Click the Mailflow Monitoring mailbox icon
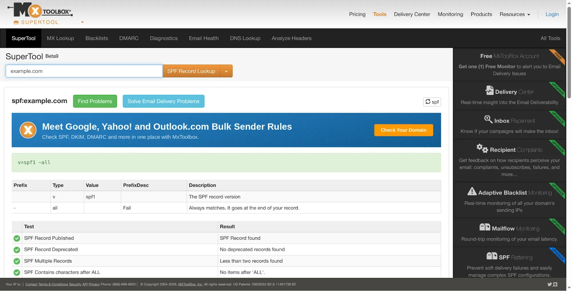The width and height of the screenshot is (572, 291). coord(485,227)
